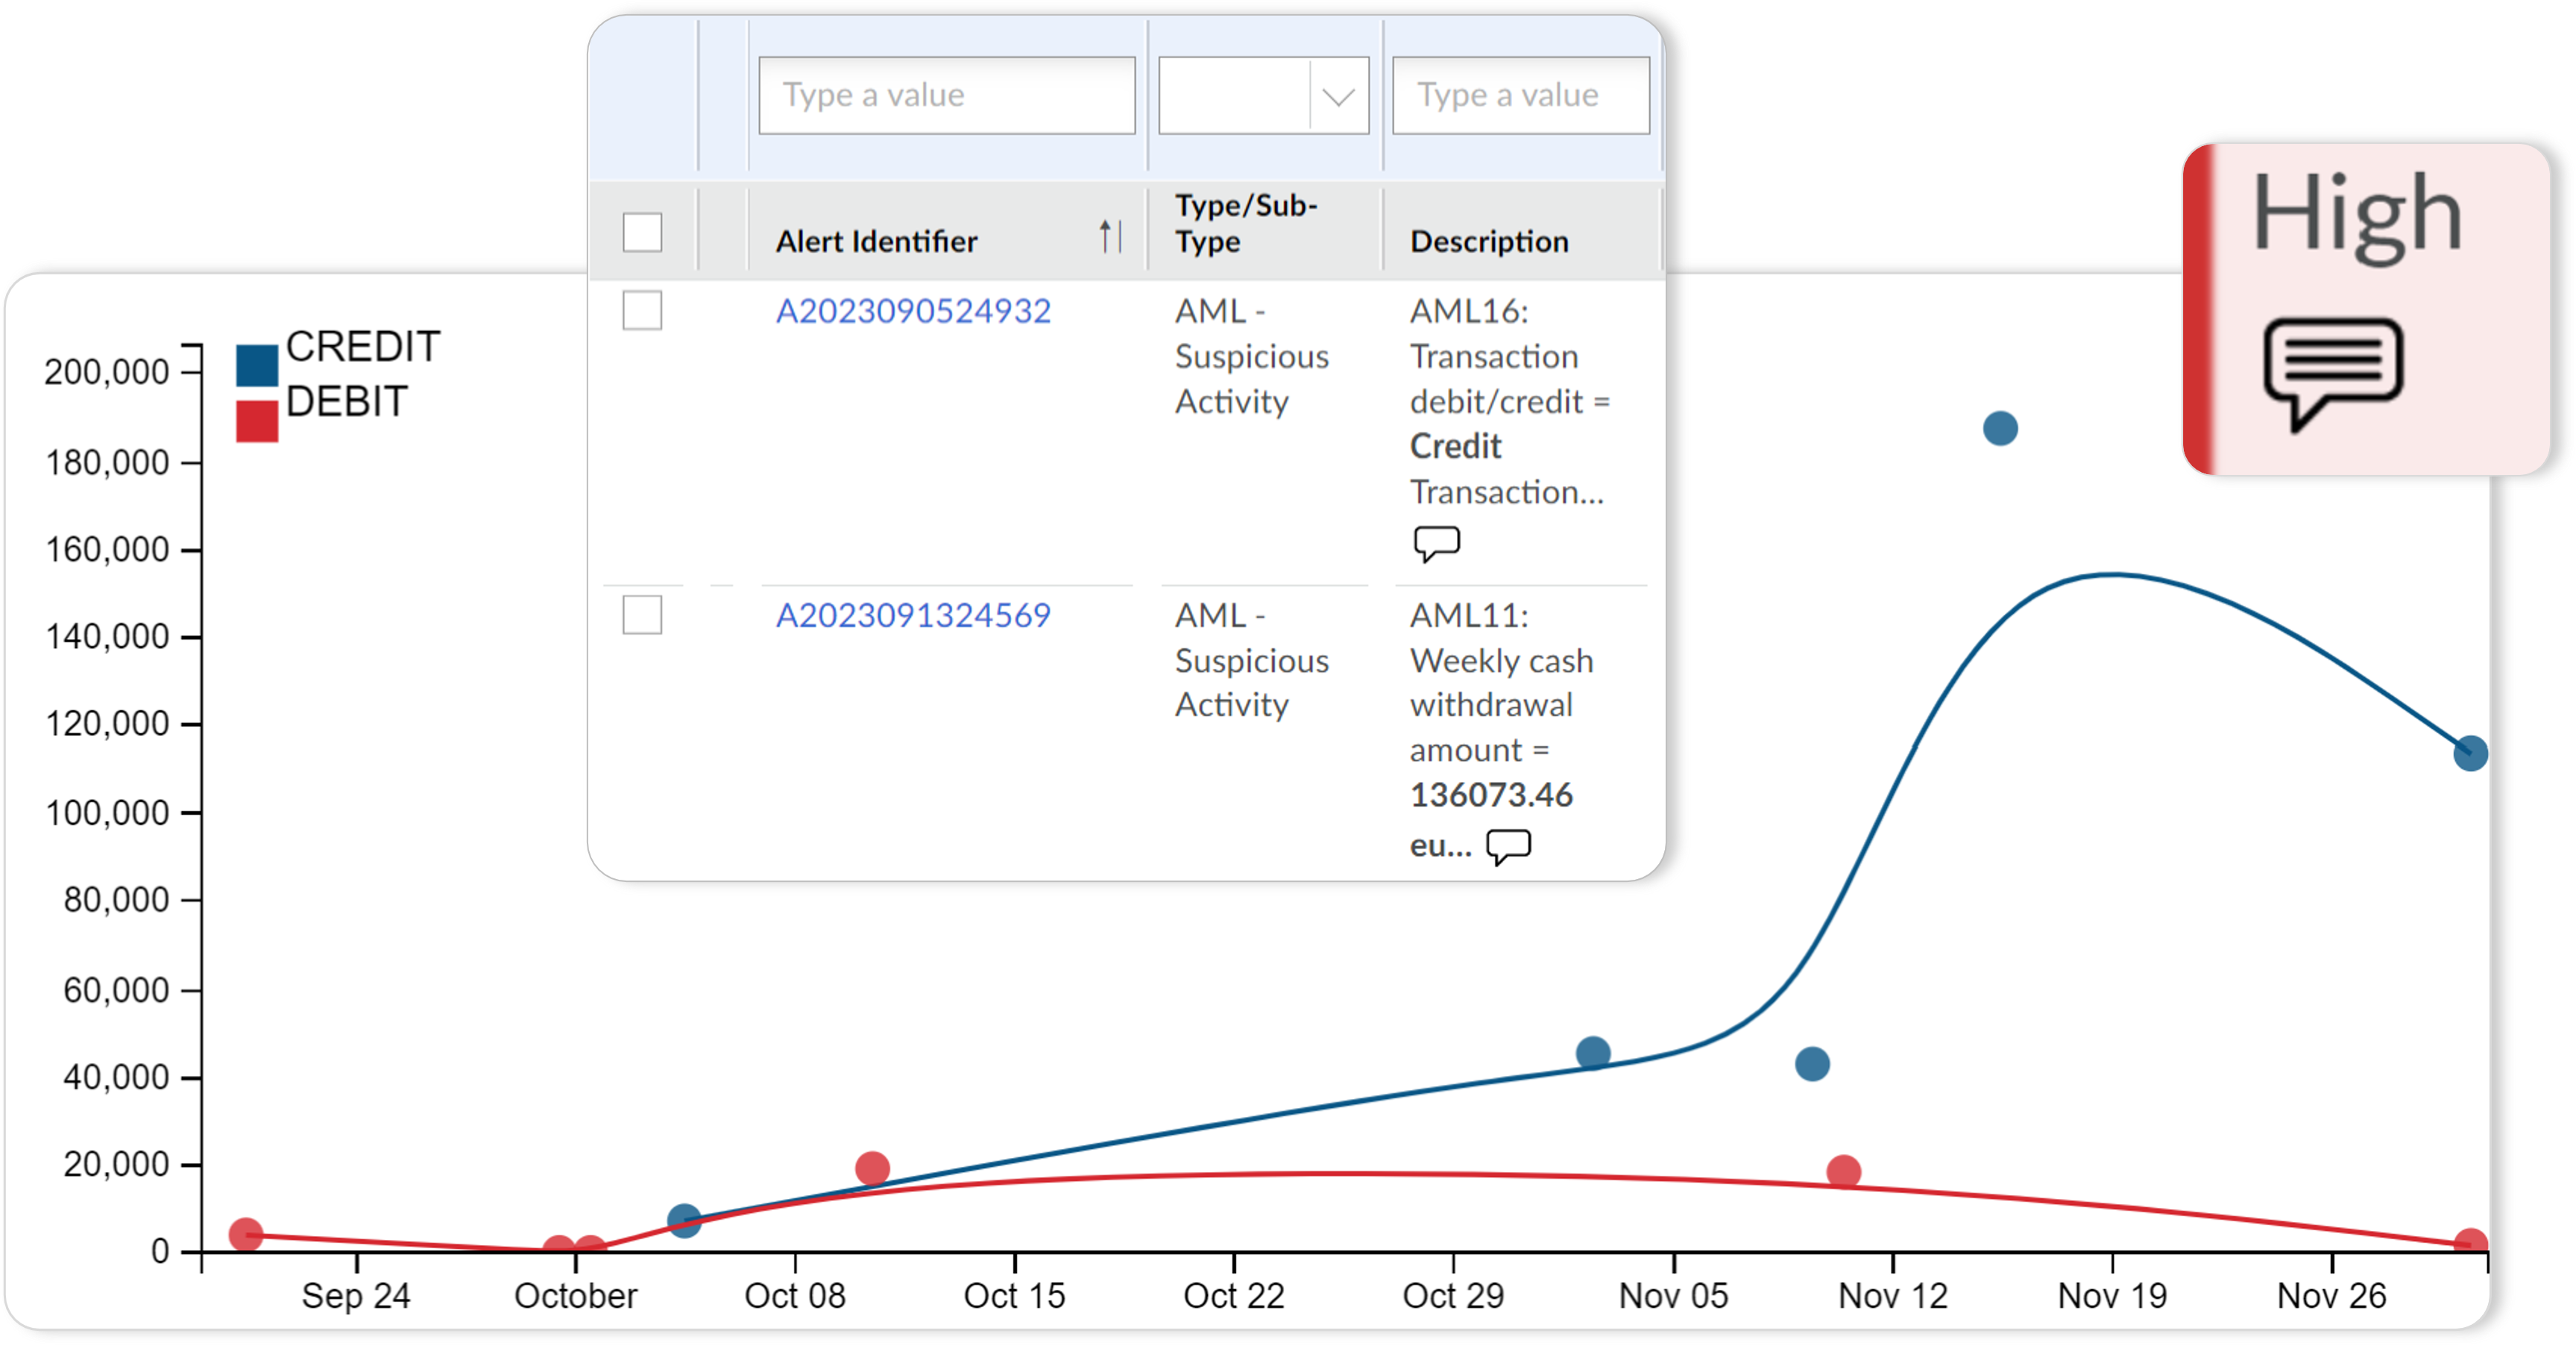Click the 200,000 y-axis label
Viewport: 2576px width, 1345px height.
[x=107, y=372]
